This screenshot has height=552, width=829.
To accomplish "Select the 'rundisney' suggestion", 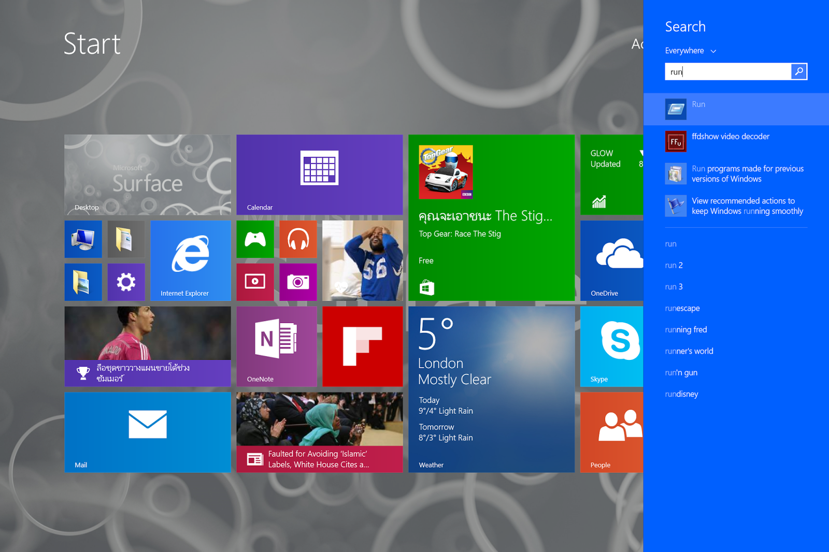I will [x=682, y=394].
